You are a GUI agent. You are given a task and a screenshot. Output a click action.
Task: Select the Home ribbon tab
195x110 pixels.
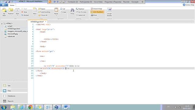tap(12, 5)
